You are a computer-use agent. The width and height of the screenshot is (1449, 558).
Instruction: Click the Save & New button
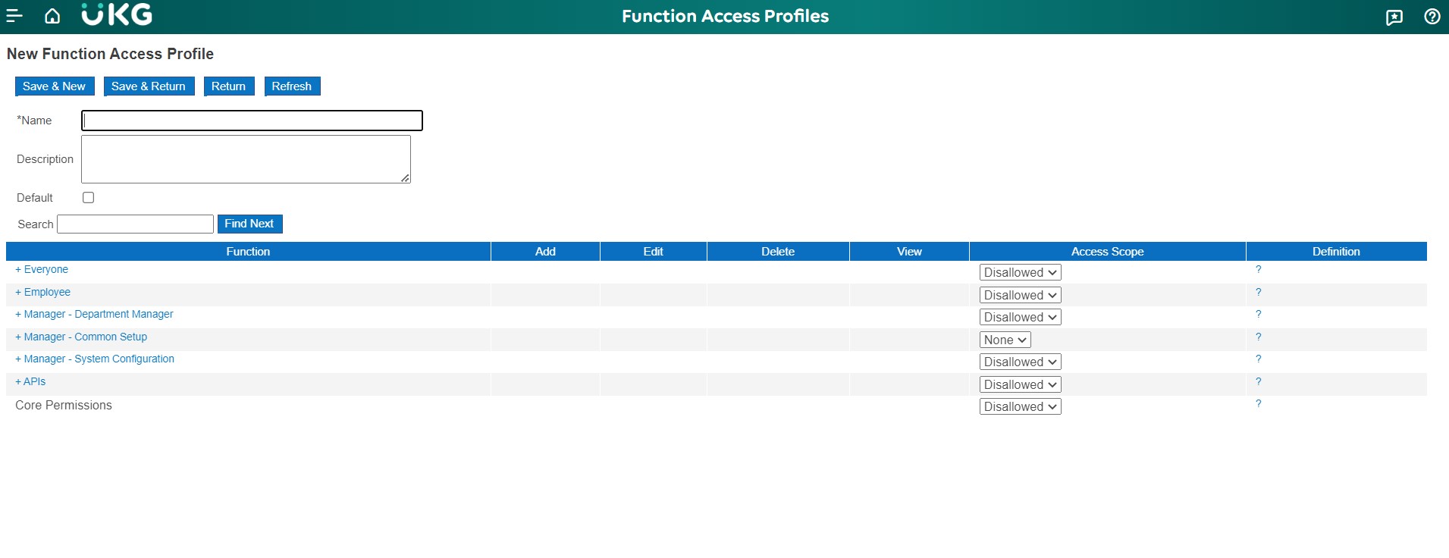coord(55,86)
